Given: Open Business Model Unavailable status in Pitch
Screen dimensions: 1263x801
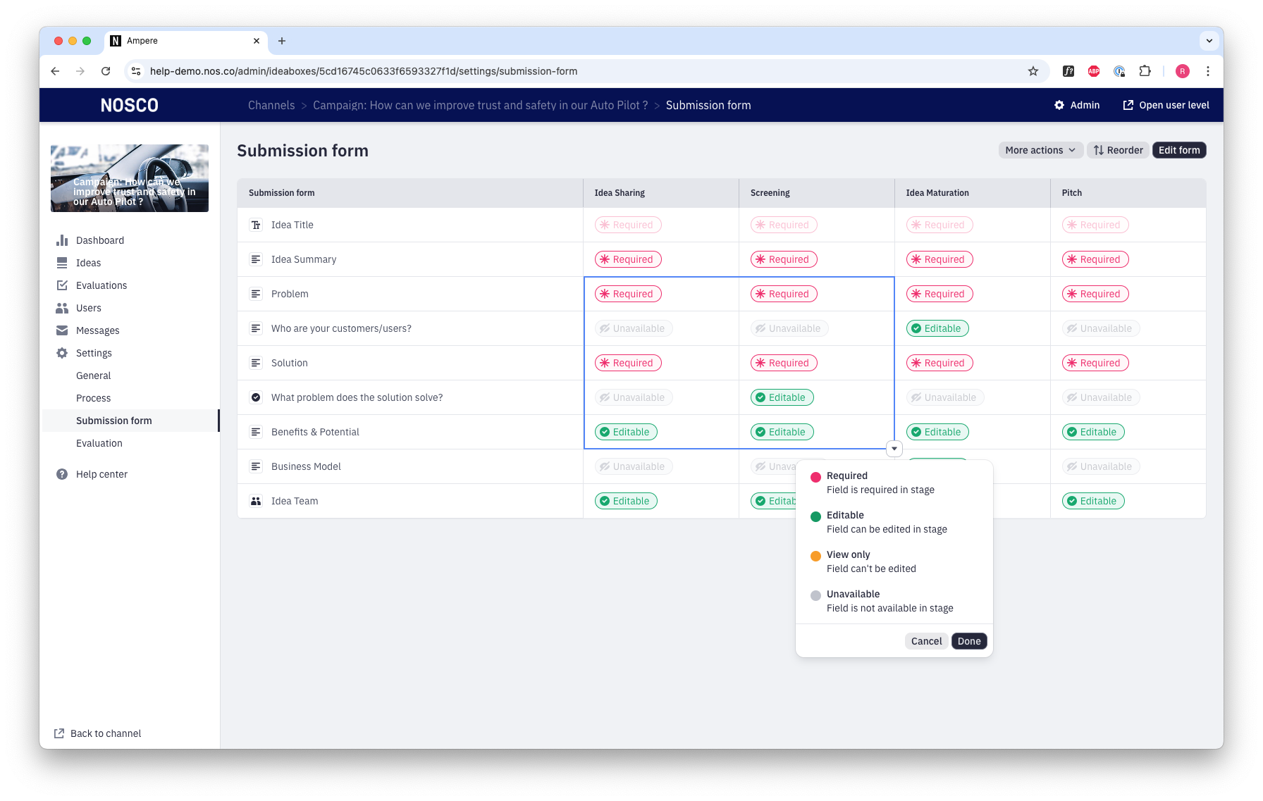Looking at the screenshot, I should point(1101,466).
